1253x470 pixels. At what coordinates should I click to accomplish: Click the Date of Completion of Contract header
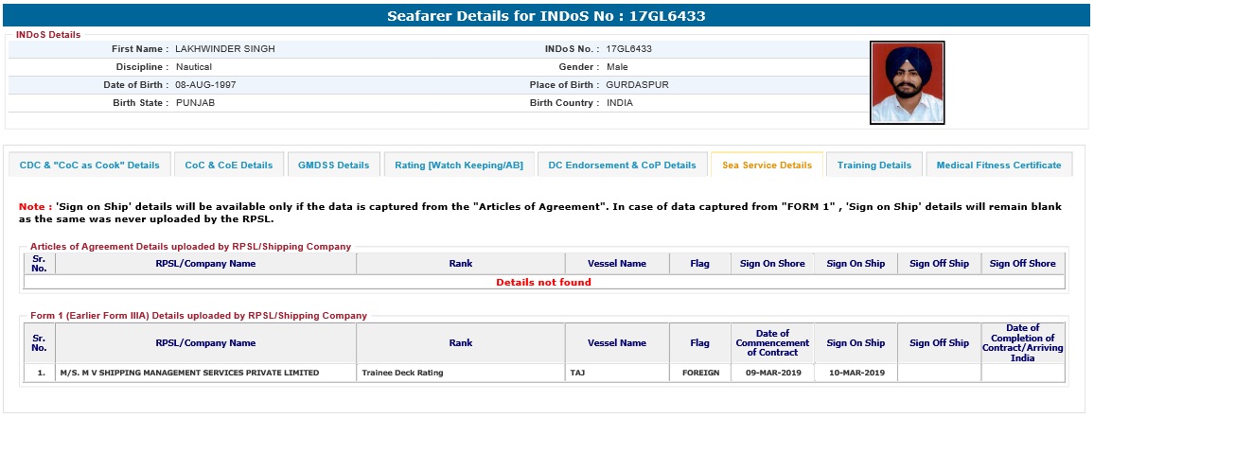click(x=1022, y=342)
